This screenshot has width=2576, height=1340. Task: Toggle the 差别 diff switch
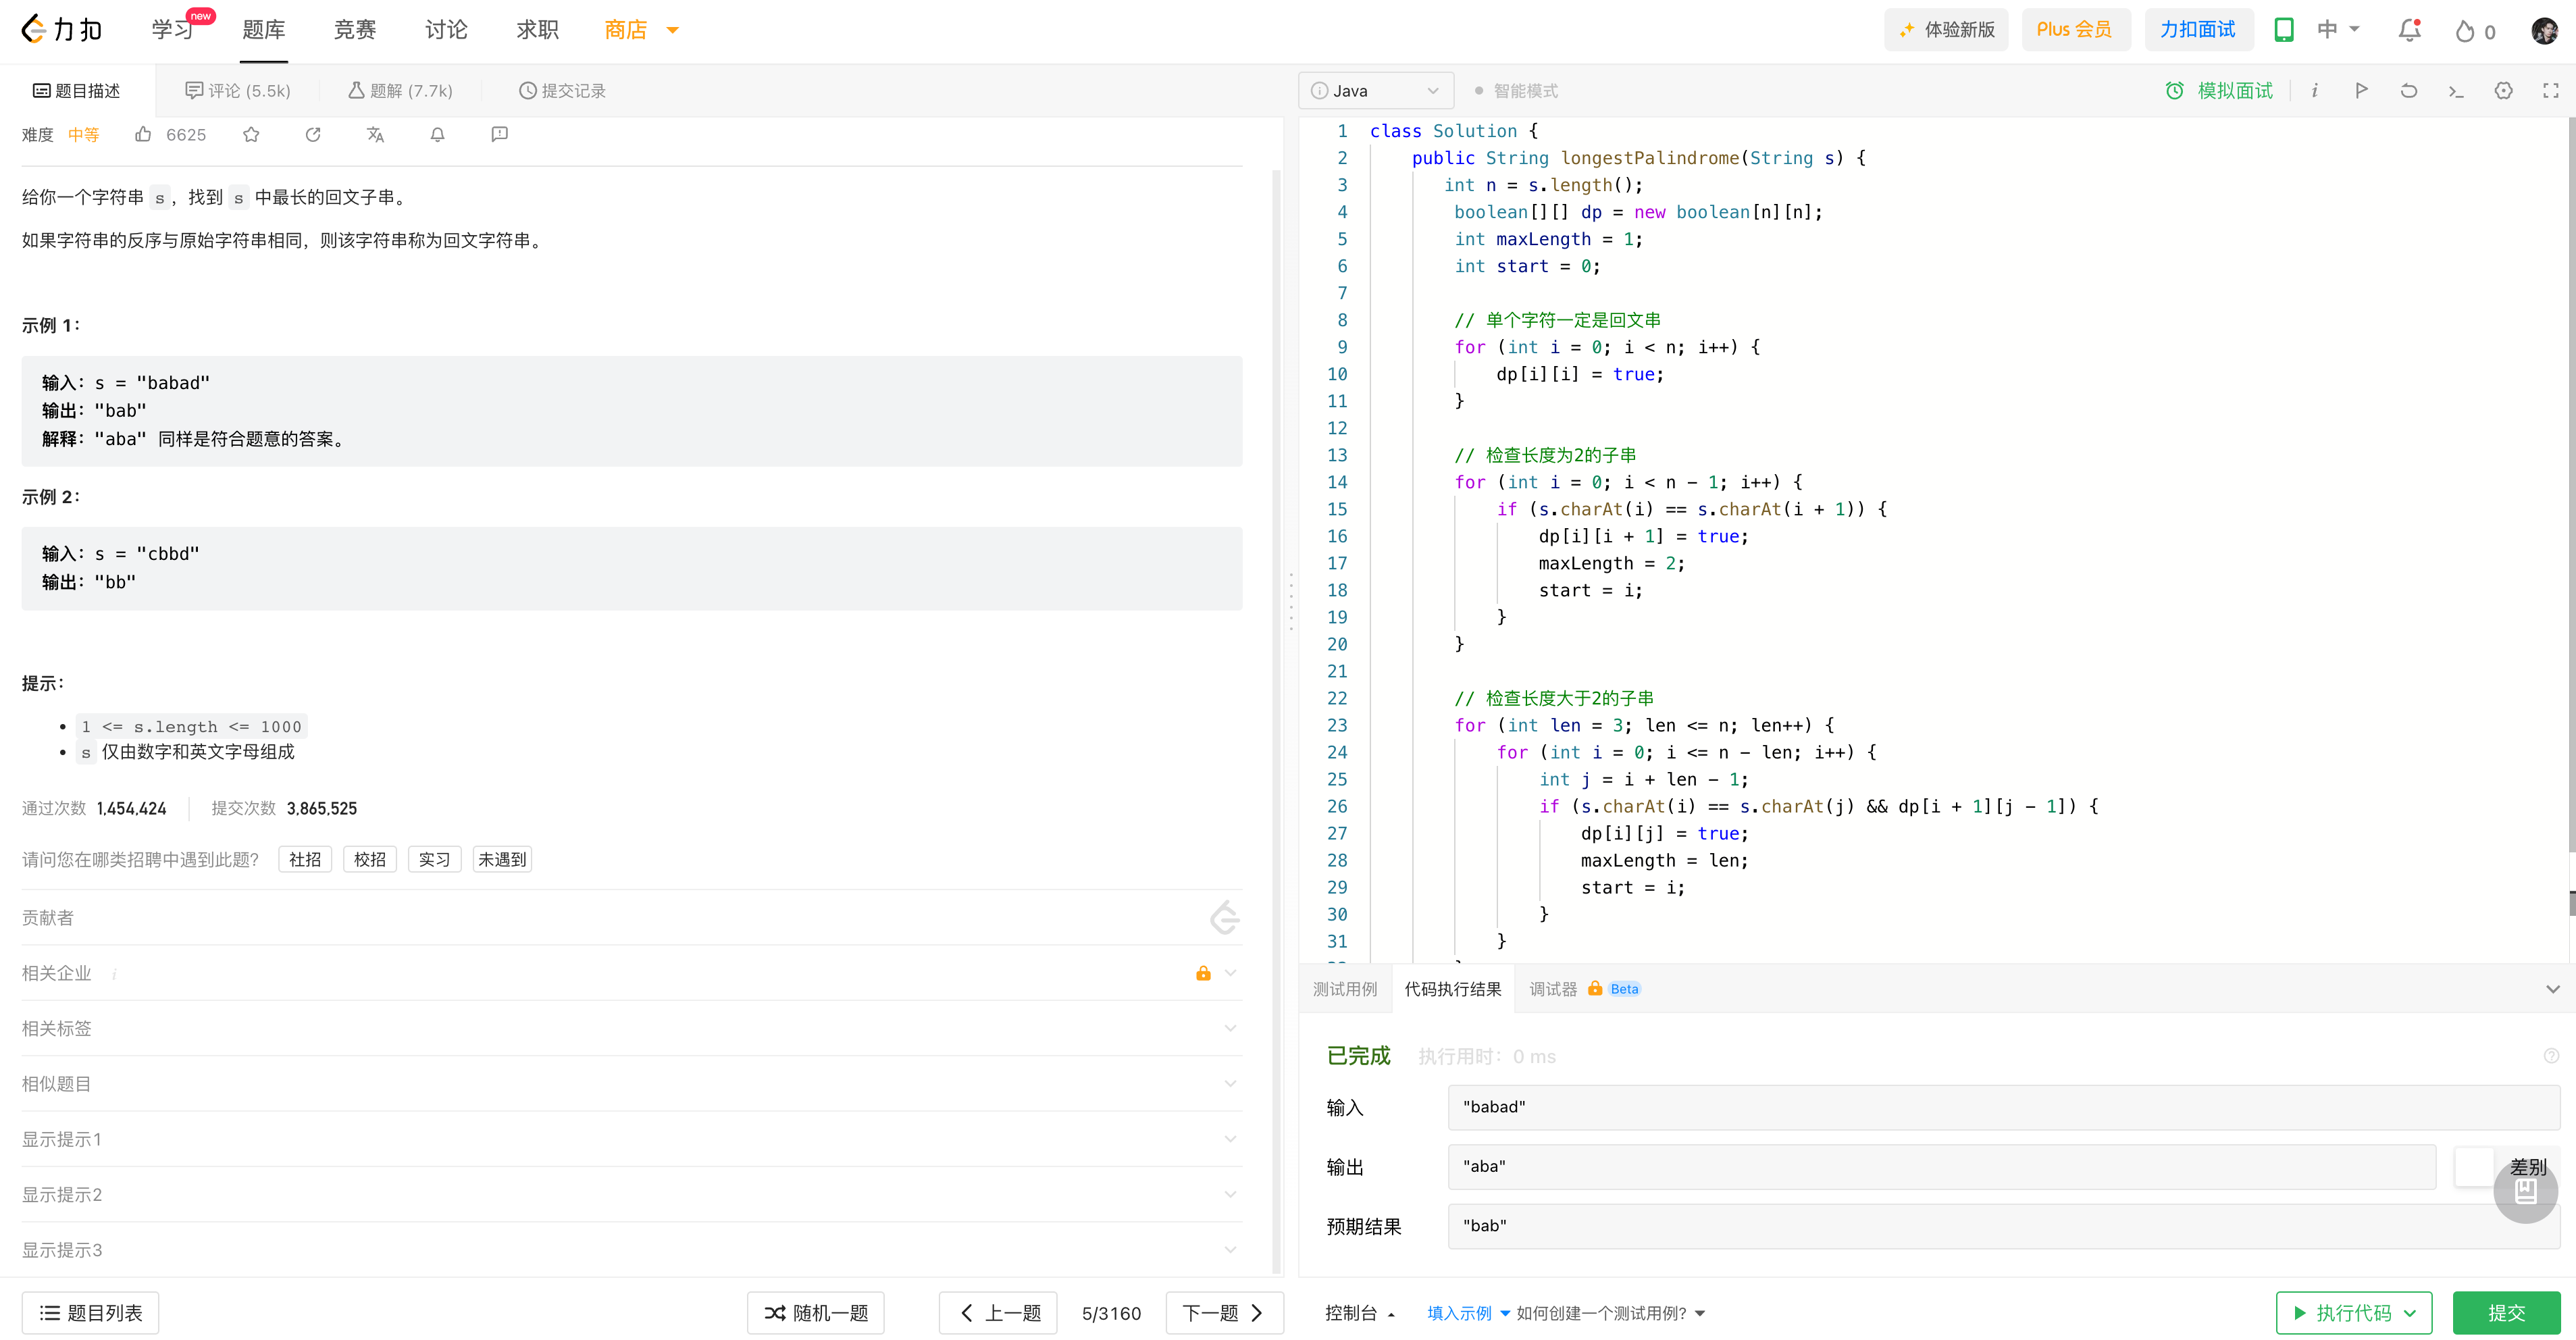click(x=2475, y=1166)
